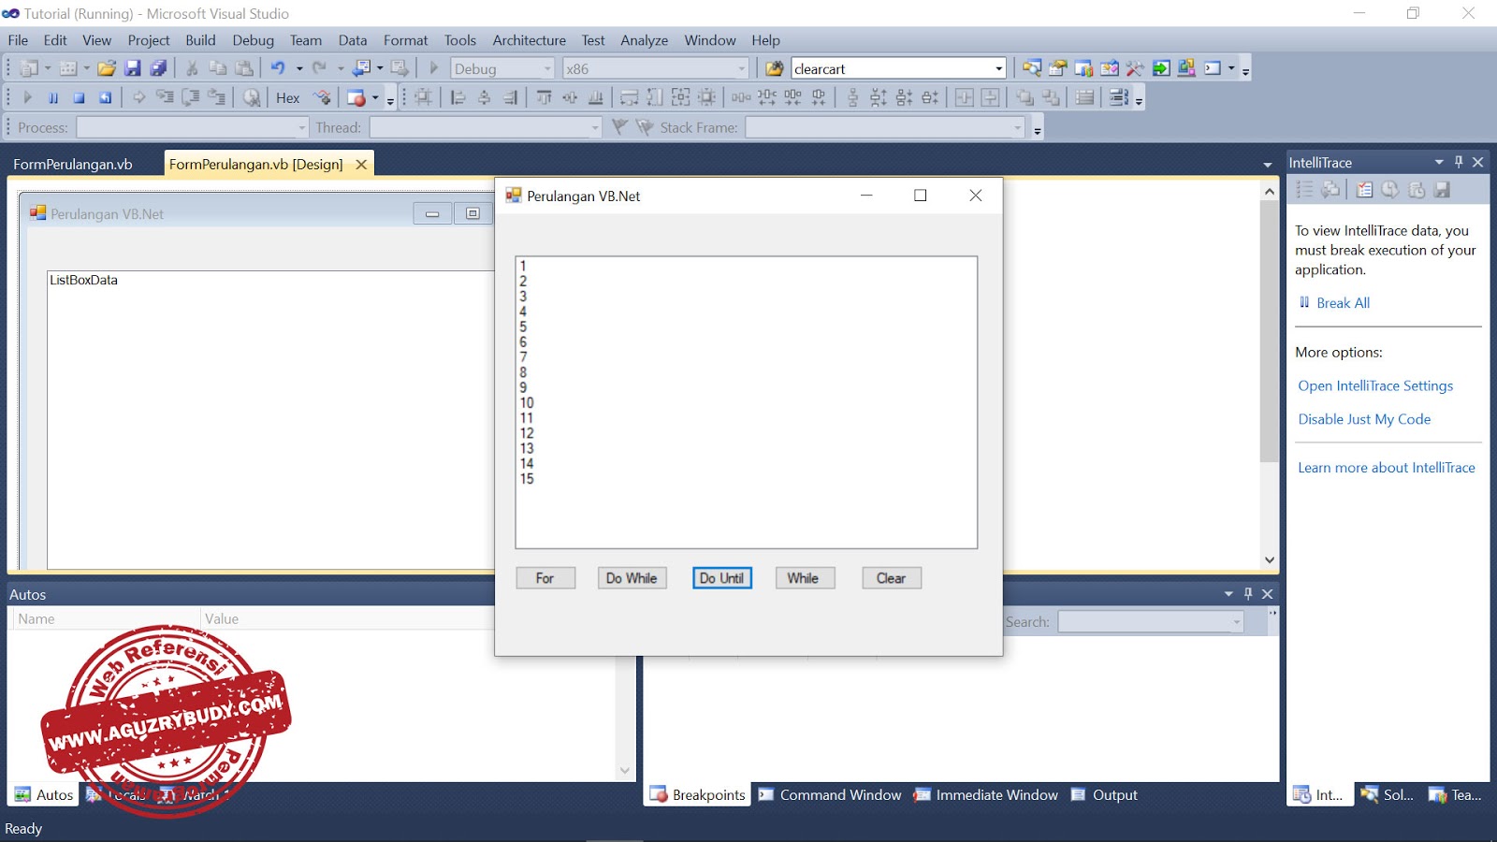Open IntelliTrace panel window position dropdown
Viewport: 1497px width, 842px height.
pyautogui.click(x=1439, y=162)
